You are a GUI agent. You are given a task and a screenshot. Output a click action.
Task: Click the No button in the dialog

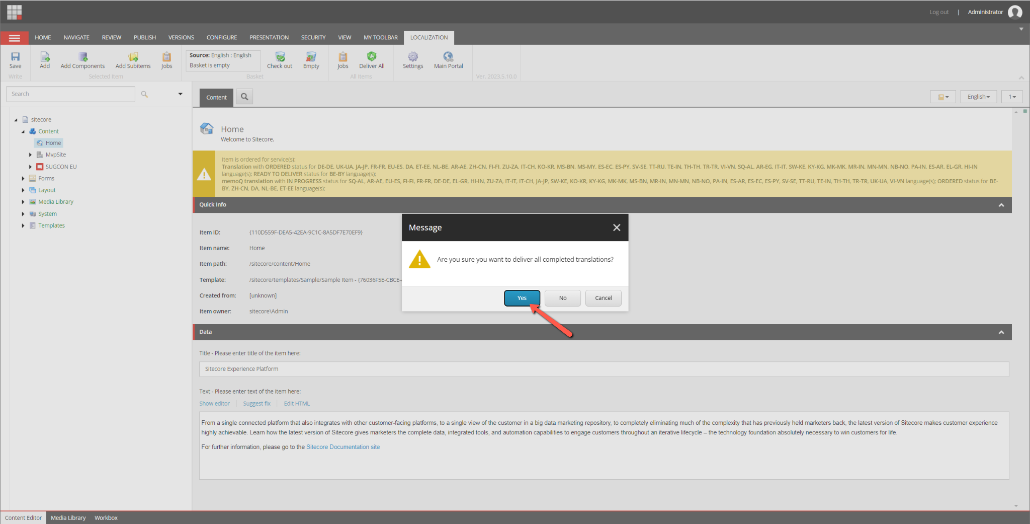[x=563, y=298]
